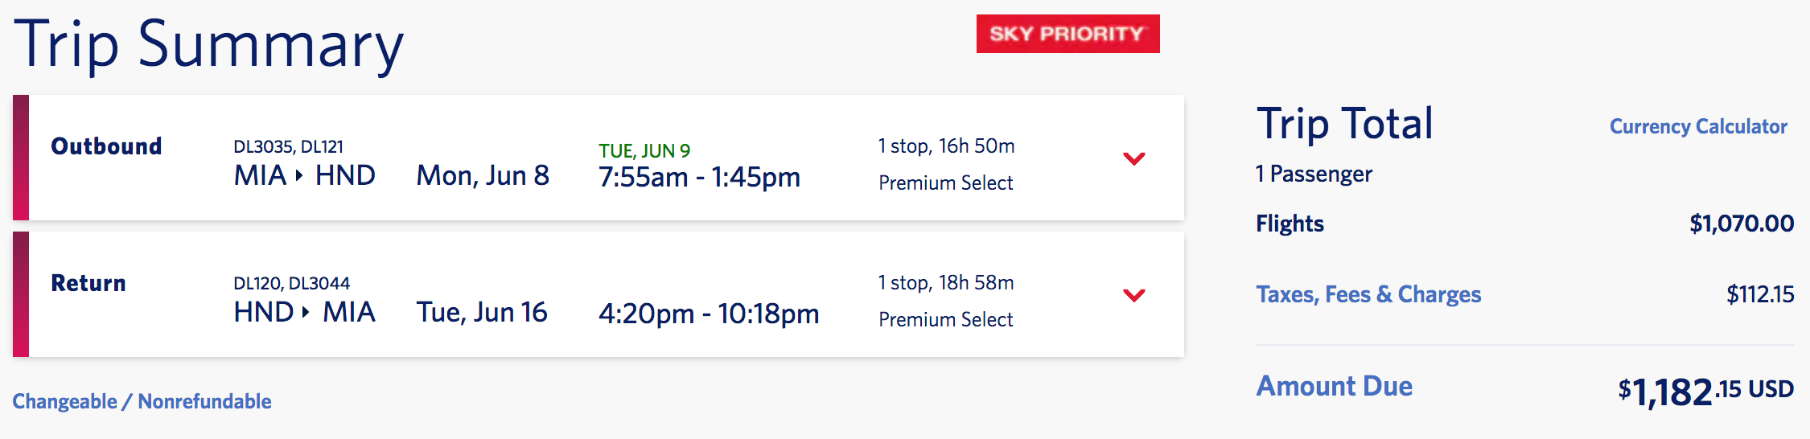View the Changeable / Nonrefundable fare rules
Screen dimensions: 1810x439
(142, 401)
